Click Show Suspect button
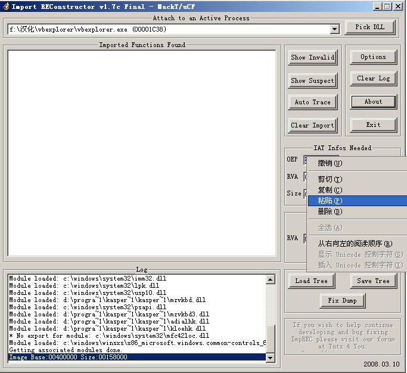The width and height of the screenshot is (407, 373). click(x=312, y=80)
